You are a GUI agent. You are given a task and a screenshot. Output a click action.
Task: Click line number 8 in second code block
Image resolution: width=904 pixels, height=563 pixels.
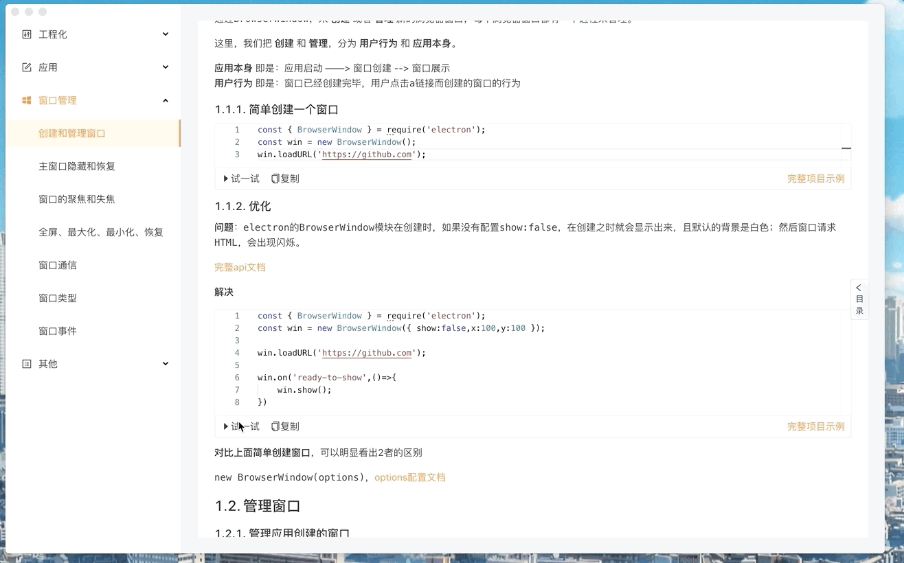click(x=237, y=402)
